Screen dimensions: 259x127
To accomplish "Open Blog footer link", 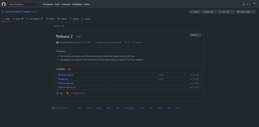I will (169, 108).
